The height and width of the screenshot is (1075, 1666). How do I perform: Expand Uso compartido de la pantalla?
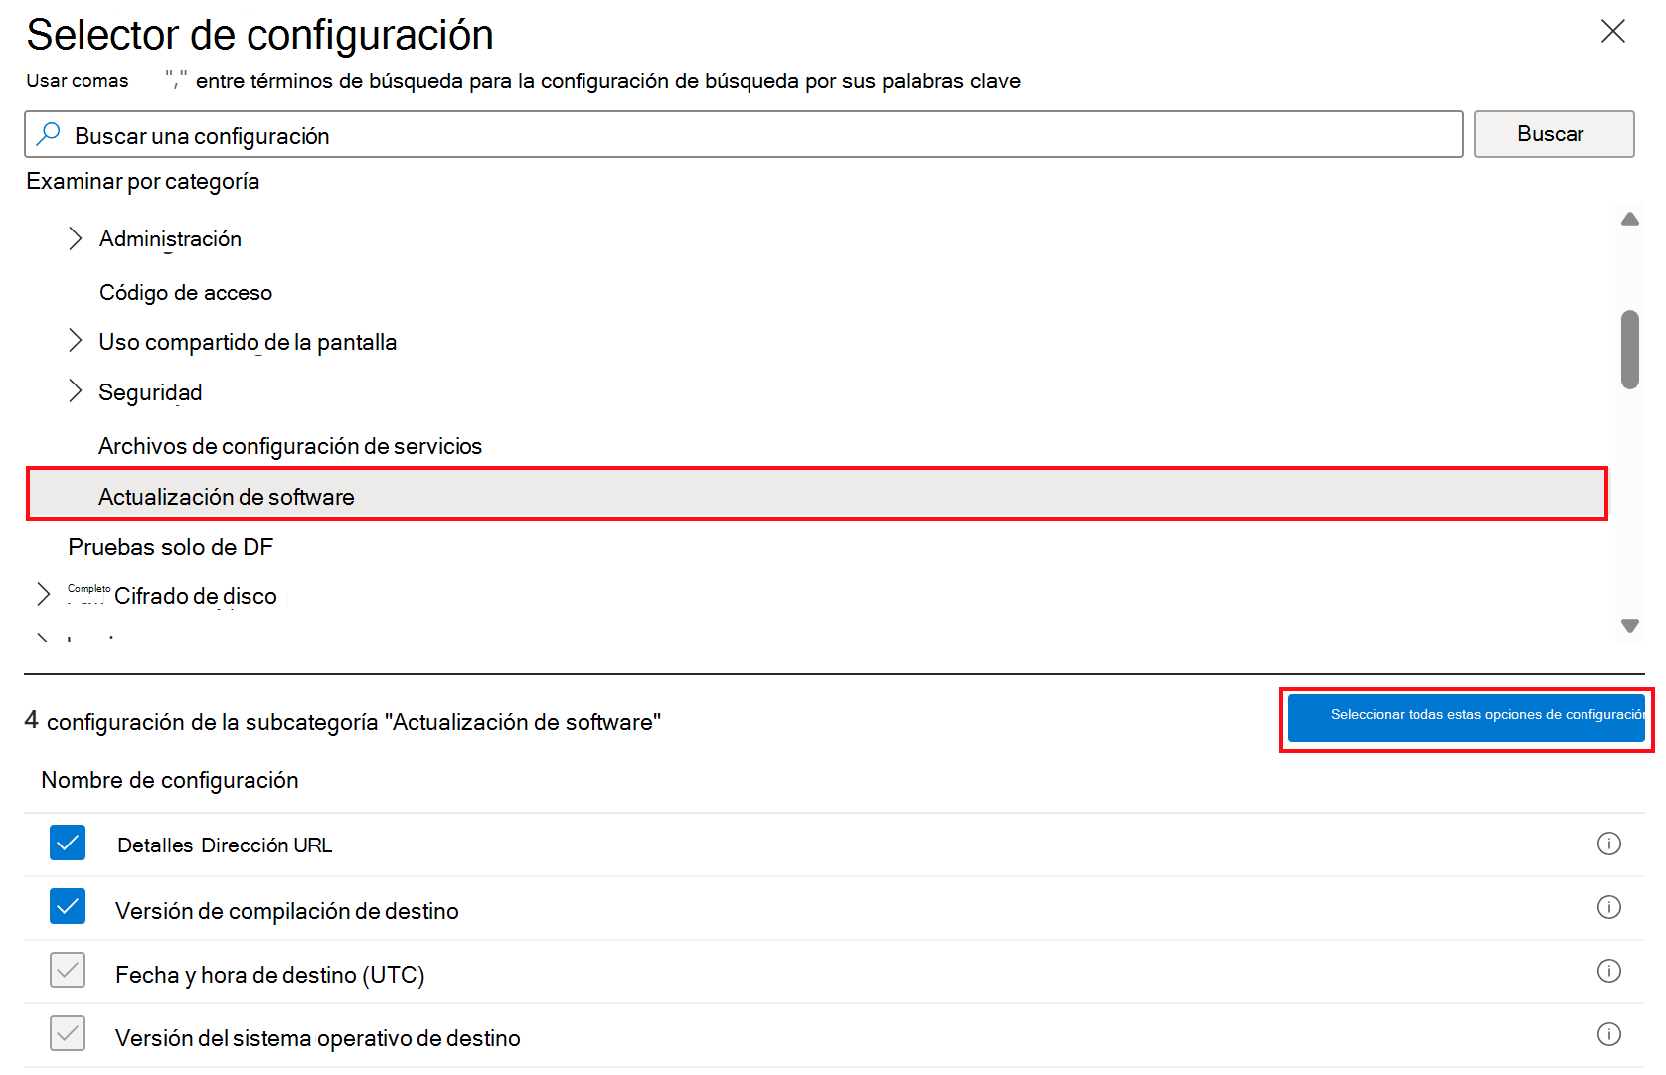click(75, 341)
